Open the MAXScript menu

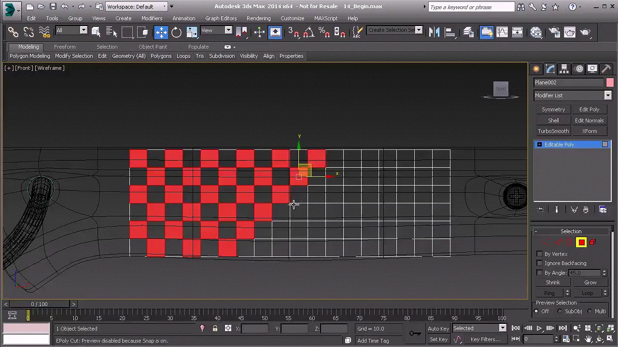point(326,18)
